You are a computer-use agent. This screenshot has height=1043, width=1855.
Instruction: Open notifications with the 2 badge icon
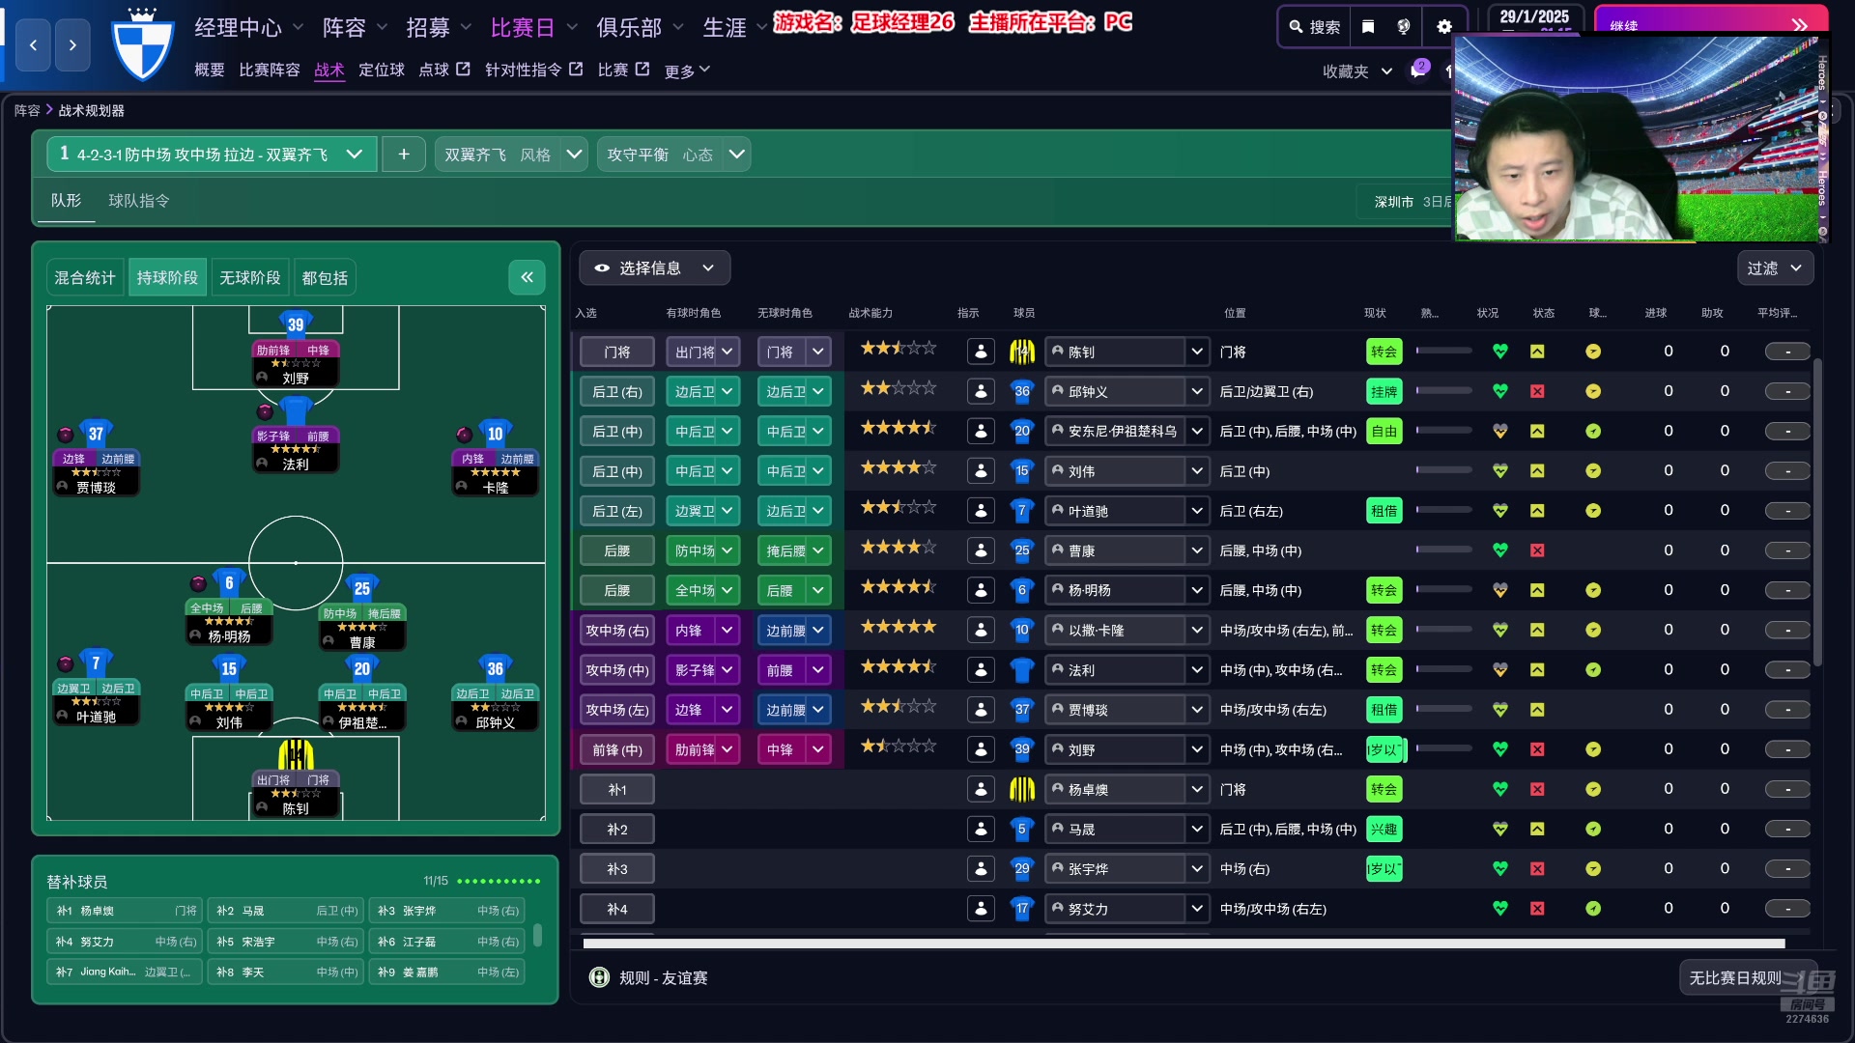tap(1417, 70)
